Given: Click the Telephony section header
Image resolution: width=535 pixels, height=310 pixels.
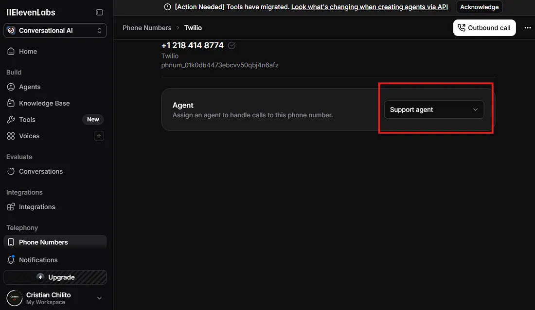Looking at the screenshot, I should click(x=22, y=228).
